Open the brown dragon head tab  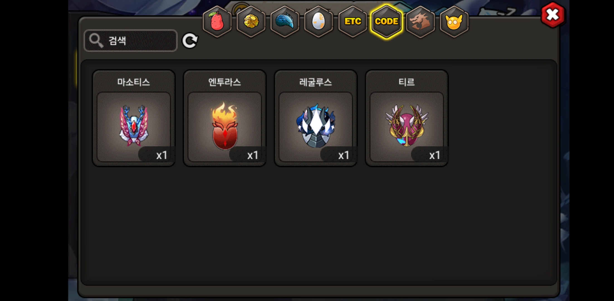(x=420, y=21)
